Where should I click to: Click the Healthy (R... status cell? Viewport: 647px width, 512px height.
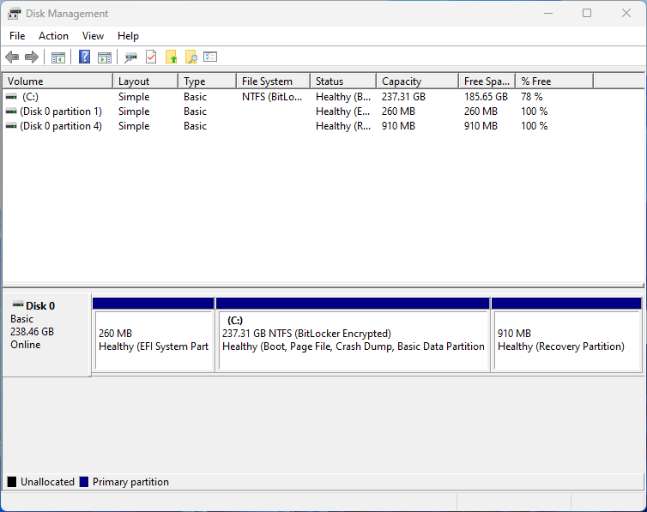tap(343, 126)
